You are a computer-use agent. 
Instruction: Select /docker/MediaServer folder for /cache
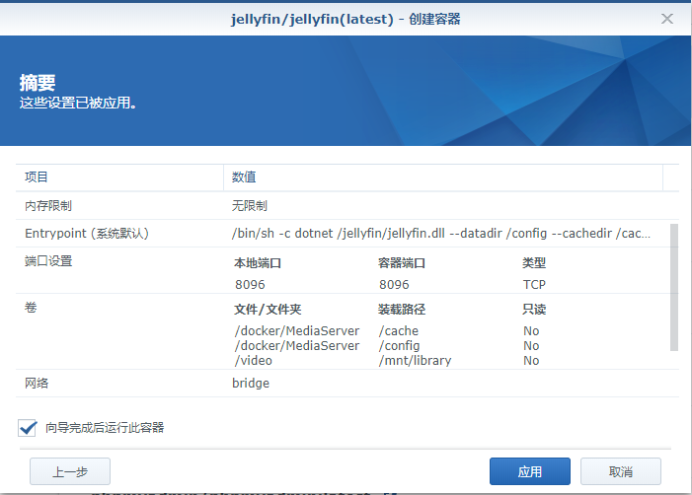[x=297, y=331]
